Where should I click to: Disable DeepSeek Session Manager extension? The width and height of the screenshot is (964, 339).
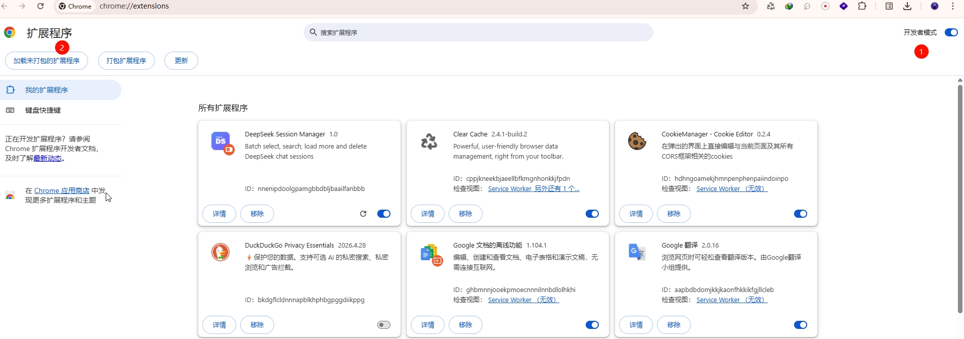pyautogui.click(x=384, y=214)
